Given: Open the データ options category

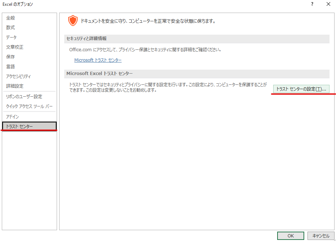Looking at the screenshot, I should point(29,37).
